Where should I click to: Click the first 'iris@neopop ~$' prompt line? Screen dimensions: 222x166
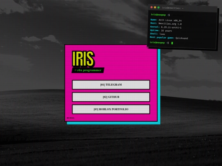160,15
